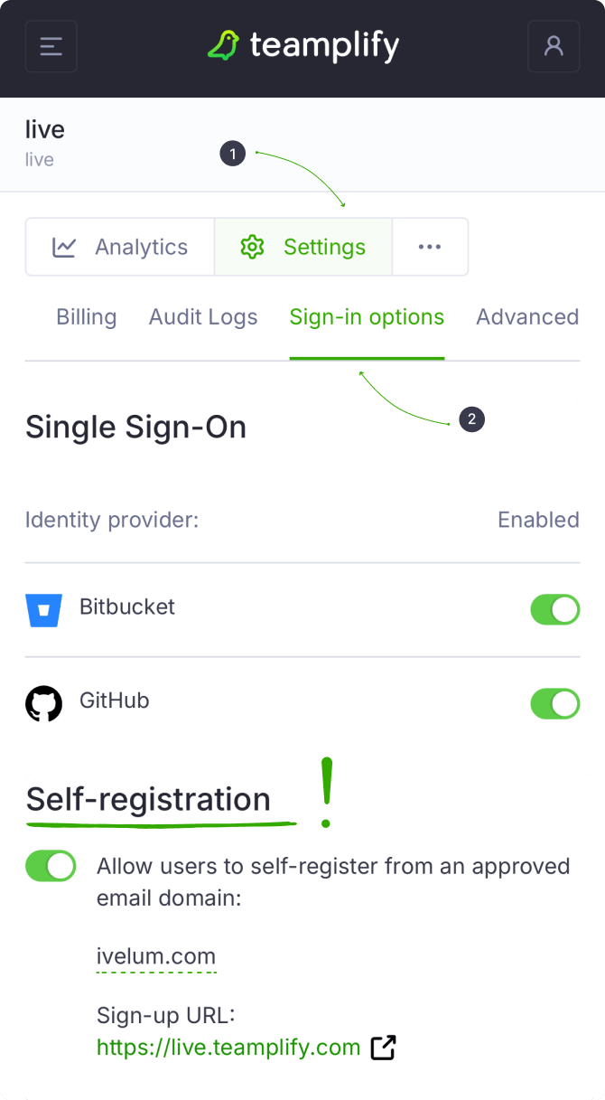Expand the three-dots more options menu
The height and width of the screenshot is (1100, 605).
point(430,247)
